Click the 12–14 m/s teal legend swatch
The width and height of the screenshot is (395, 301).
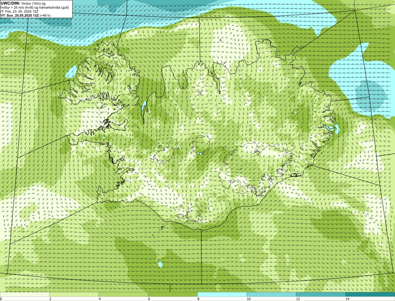coord(321,294)
